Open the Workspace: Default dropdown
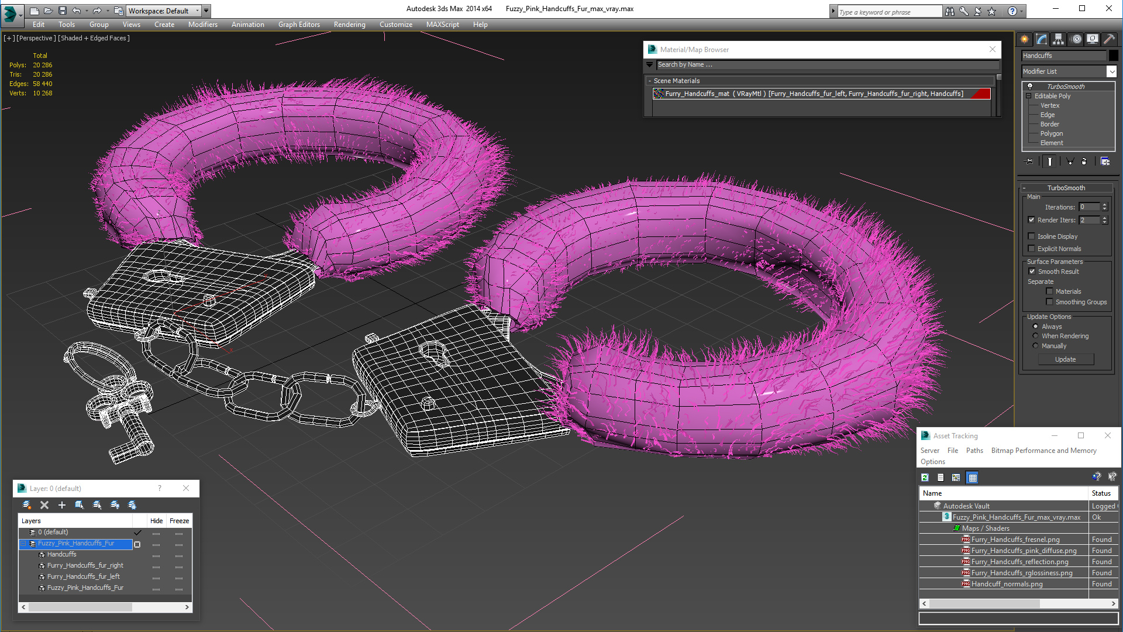 coord(163,11)
